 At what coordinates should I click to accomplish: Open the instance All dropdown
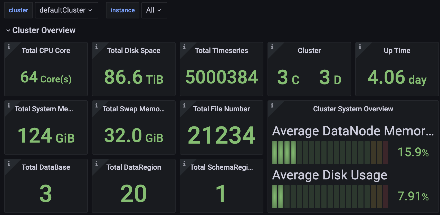tap(154, 10)
